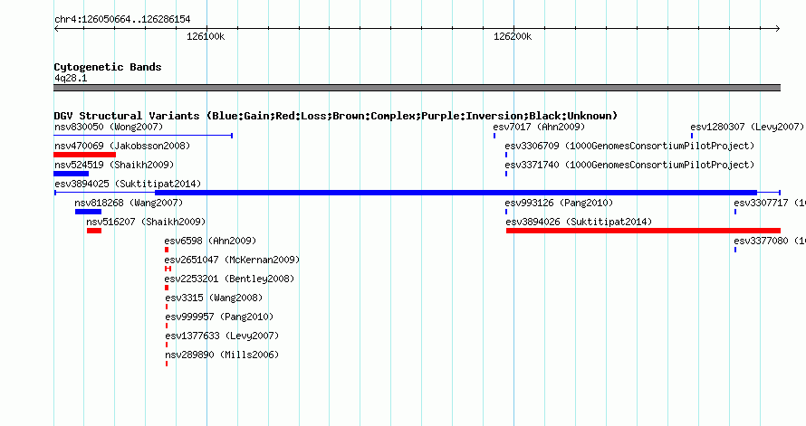The height and width of the screenshot is (426, 806).
Task: Open esv999957 (Pang2010) variant label
Action: [x=219, y=317]
